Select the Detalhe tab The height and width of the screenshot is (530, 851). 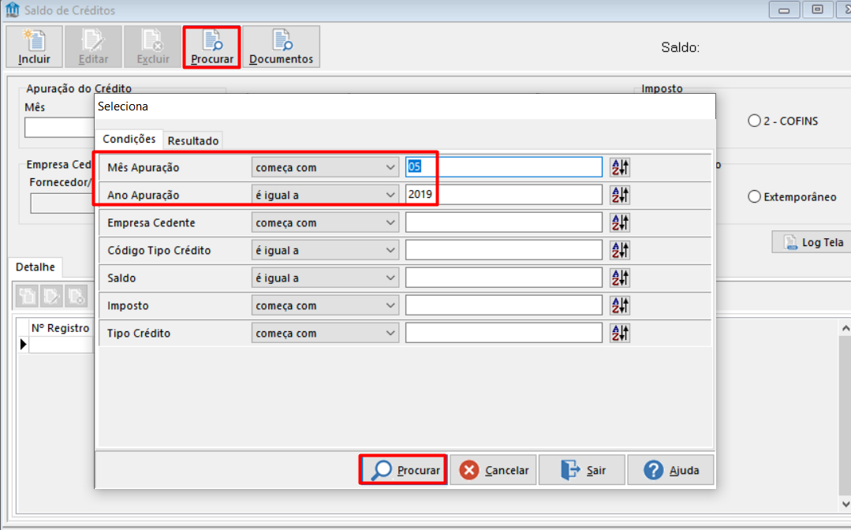[35, 267]
